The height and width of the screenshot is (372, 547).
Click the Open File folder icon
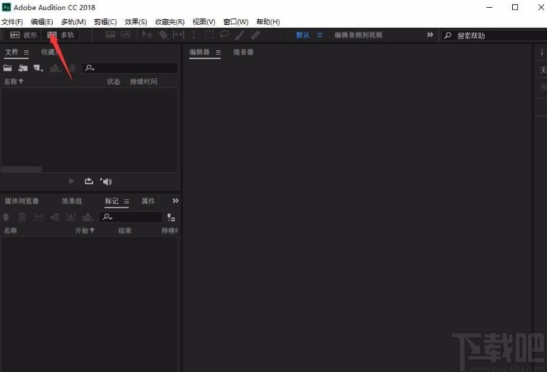[8, 68]
